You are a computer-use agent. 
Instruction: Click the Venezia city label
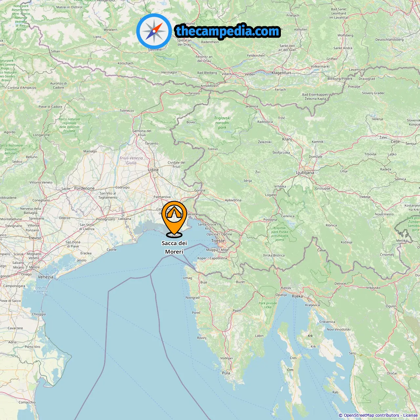click(x=45, y=277)
